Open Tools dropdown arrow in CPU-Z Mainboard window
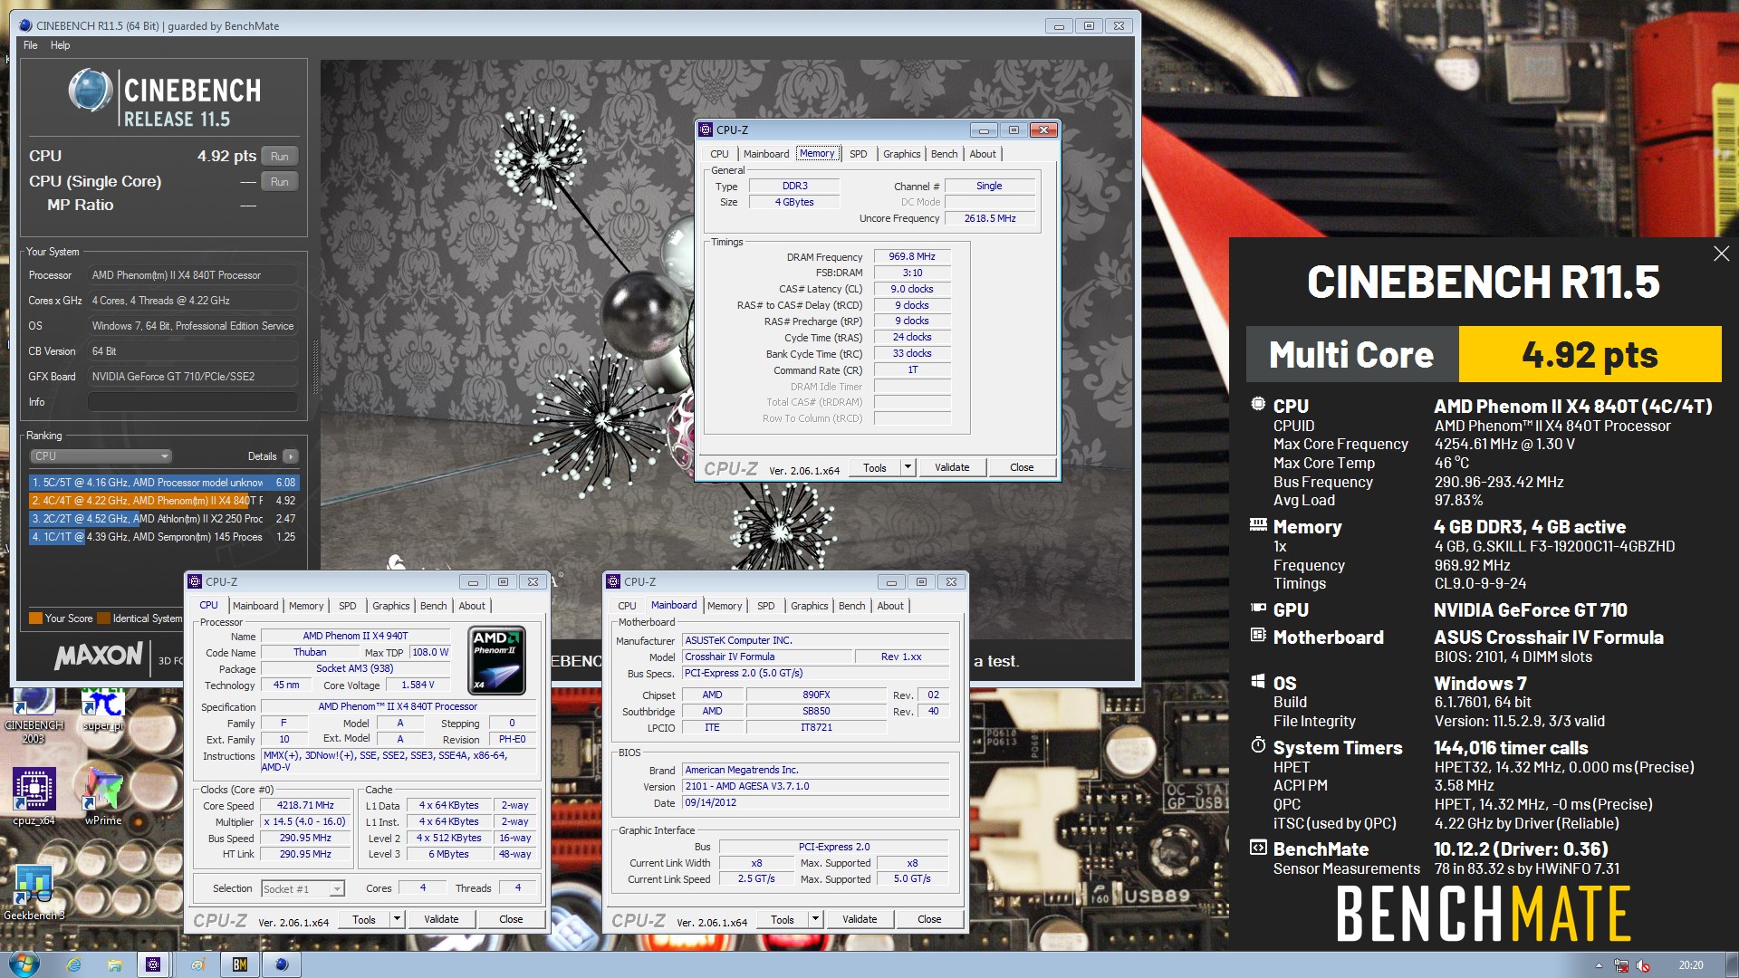Viewport: 1739px width, 978px height. [815, 919]
